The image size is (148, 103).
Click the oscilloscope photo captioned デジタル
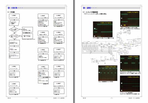pos(103,29)
